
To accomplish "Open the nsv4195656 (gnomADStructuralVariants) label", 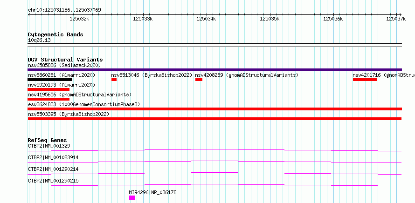I will point(80,95).
